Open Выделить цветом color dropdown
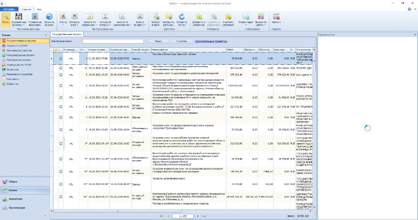This screenshot has width=418, height=220. (261, 19)
